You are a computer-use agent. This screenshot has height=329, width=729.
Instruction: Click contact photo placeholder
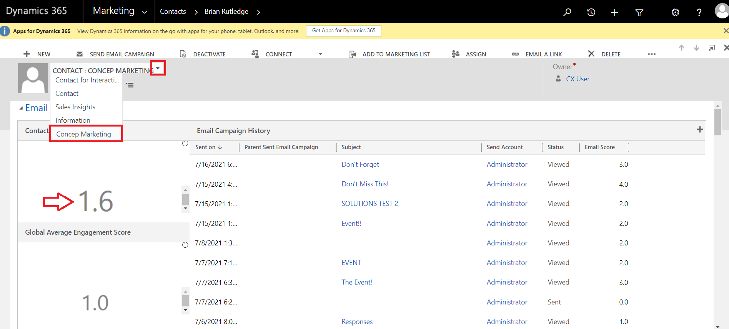pyautogui.click(x=33, y=78)
